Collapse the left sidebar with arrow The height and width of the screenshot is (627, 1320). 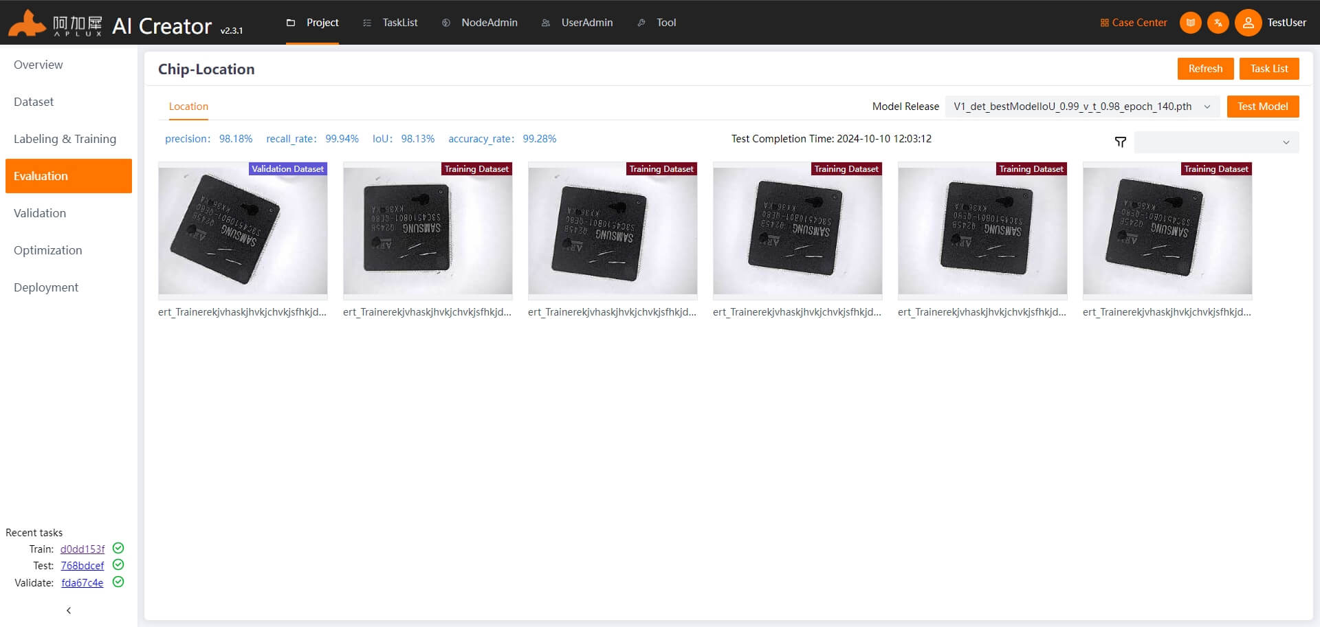point(69,610)
